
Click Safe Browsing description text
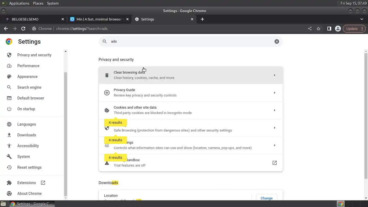[173, 130]
